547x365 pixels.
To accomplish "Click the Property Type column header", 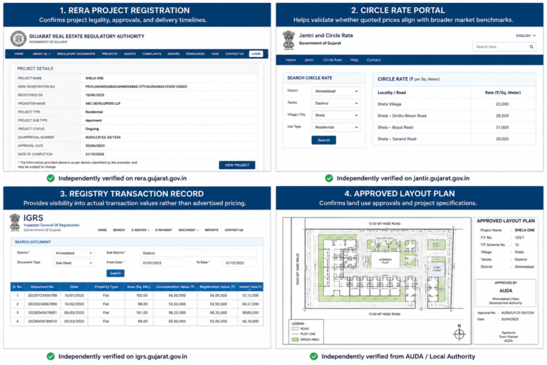I will [106, 287].
